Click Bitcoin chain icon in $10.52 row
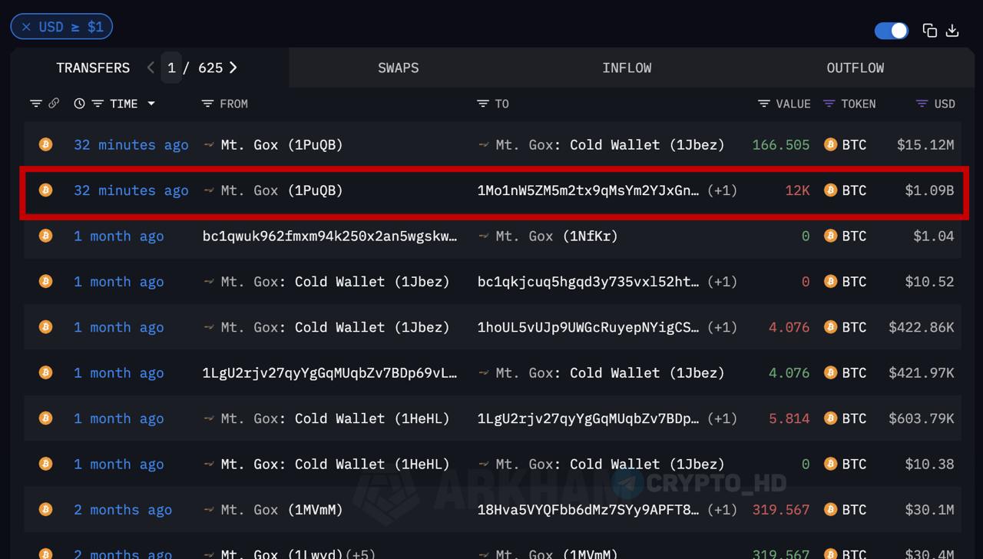The width and height of the screenshot is (983, 559). [x=46, y=281]
